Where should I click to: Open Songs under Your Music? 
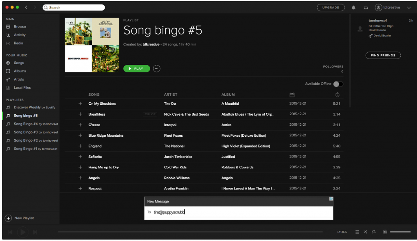point(19,63)
